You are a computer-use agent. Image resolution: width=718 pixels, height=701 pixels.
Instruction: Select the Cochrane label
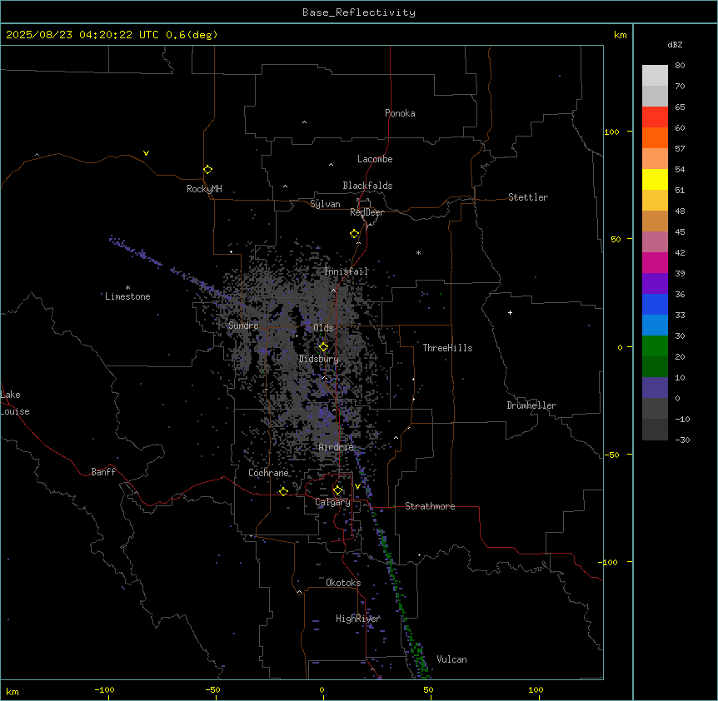(268, 473)
